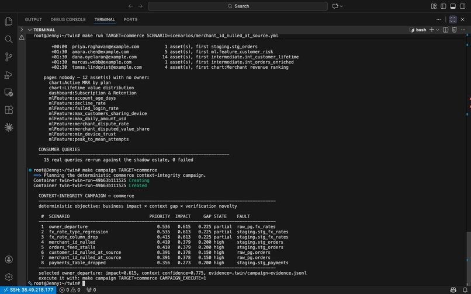
Task: Open the Accounts menu
Action: (x=8, y=259)
